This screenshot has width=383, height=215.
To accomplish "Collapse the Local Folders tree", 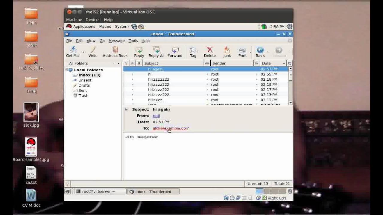I will 67,70.
